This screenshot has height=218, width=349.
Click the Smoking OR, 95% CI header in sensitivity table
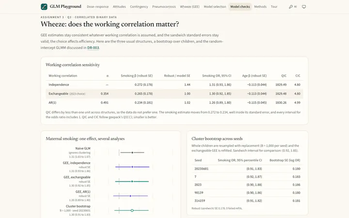217,76
